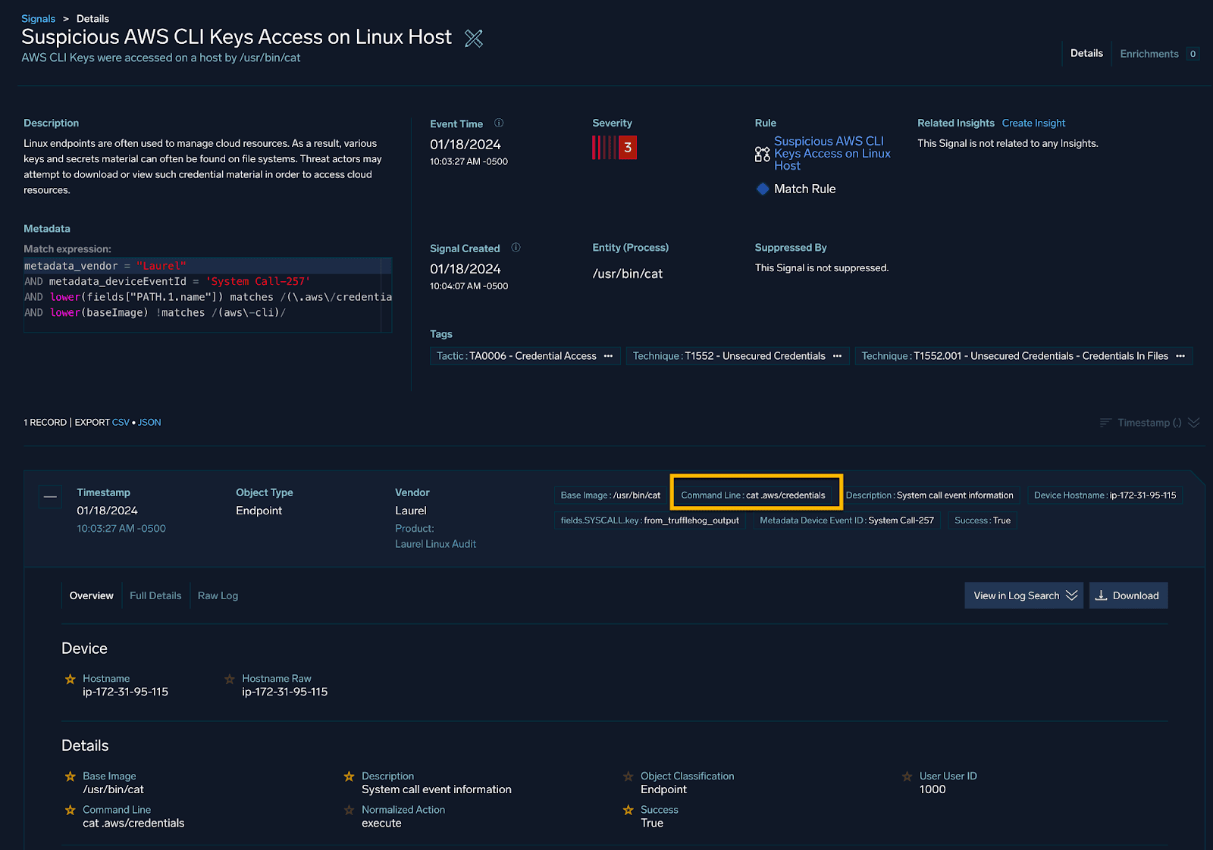Image resolution: width=1213 pixels, height=850 pixels.
Task: Expand the View in Log Search dropdown
Action: (1071, 595)
